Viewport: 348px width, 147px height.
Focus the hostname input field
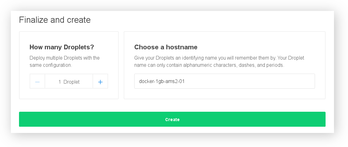(x=224, y=81)
